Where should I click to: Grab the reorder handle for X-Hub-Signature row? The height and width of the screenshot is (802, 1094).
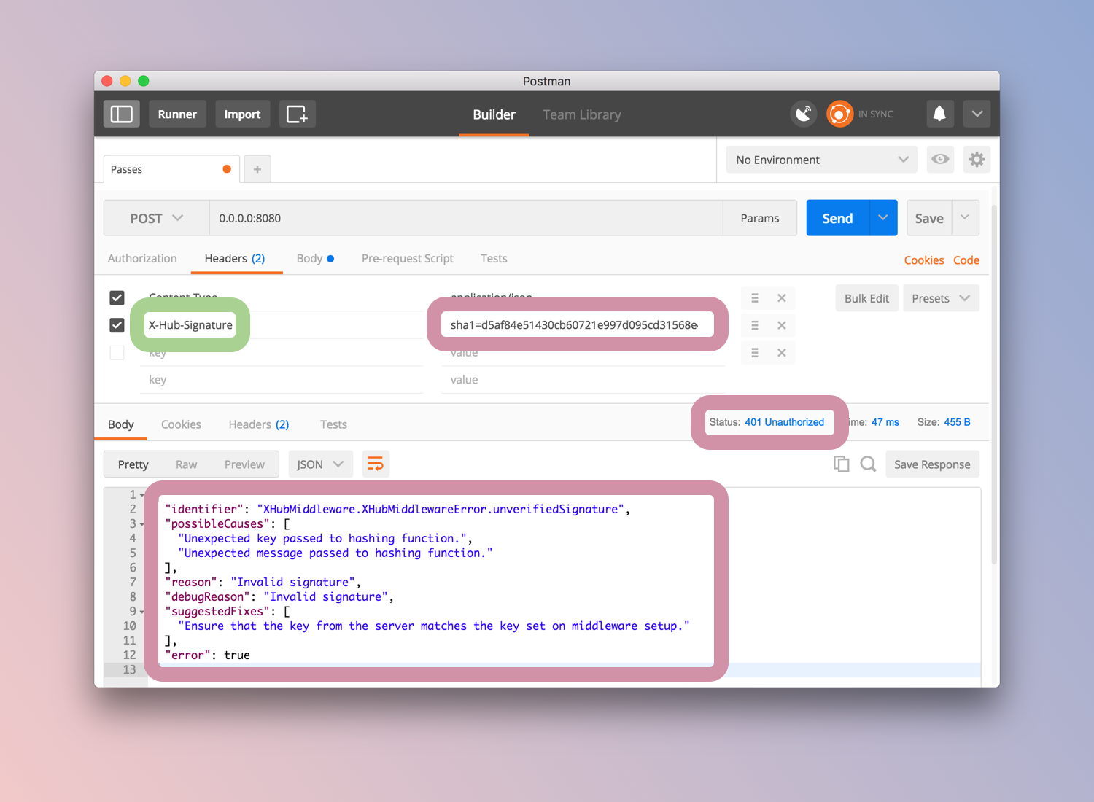(755, 325)
